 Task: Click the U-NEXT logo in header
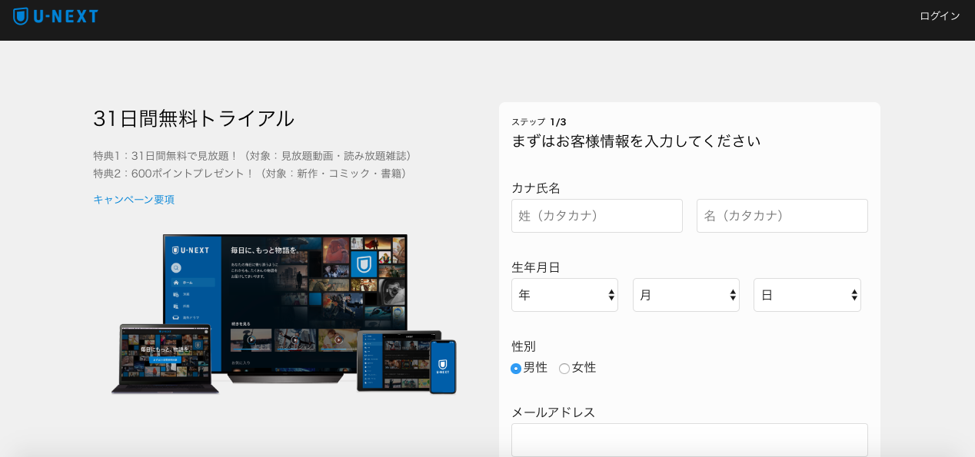[x=55, y=16]
